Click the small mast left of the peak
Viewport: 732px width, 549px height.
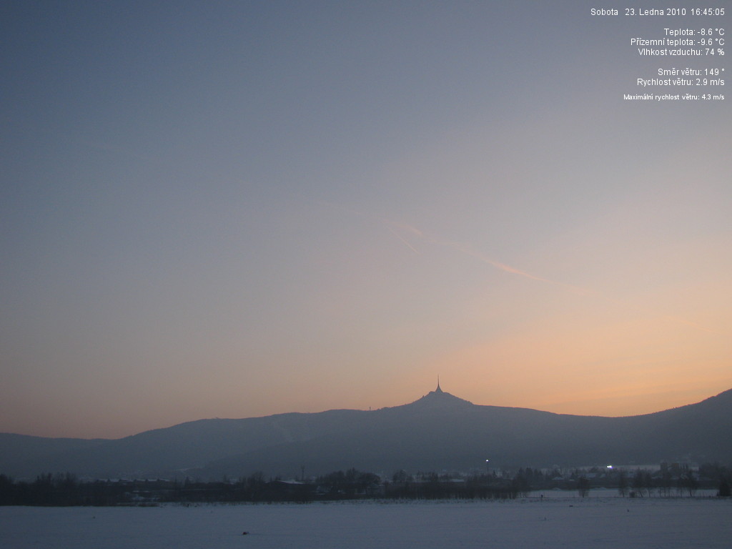[x=370, y=408]
